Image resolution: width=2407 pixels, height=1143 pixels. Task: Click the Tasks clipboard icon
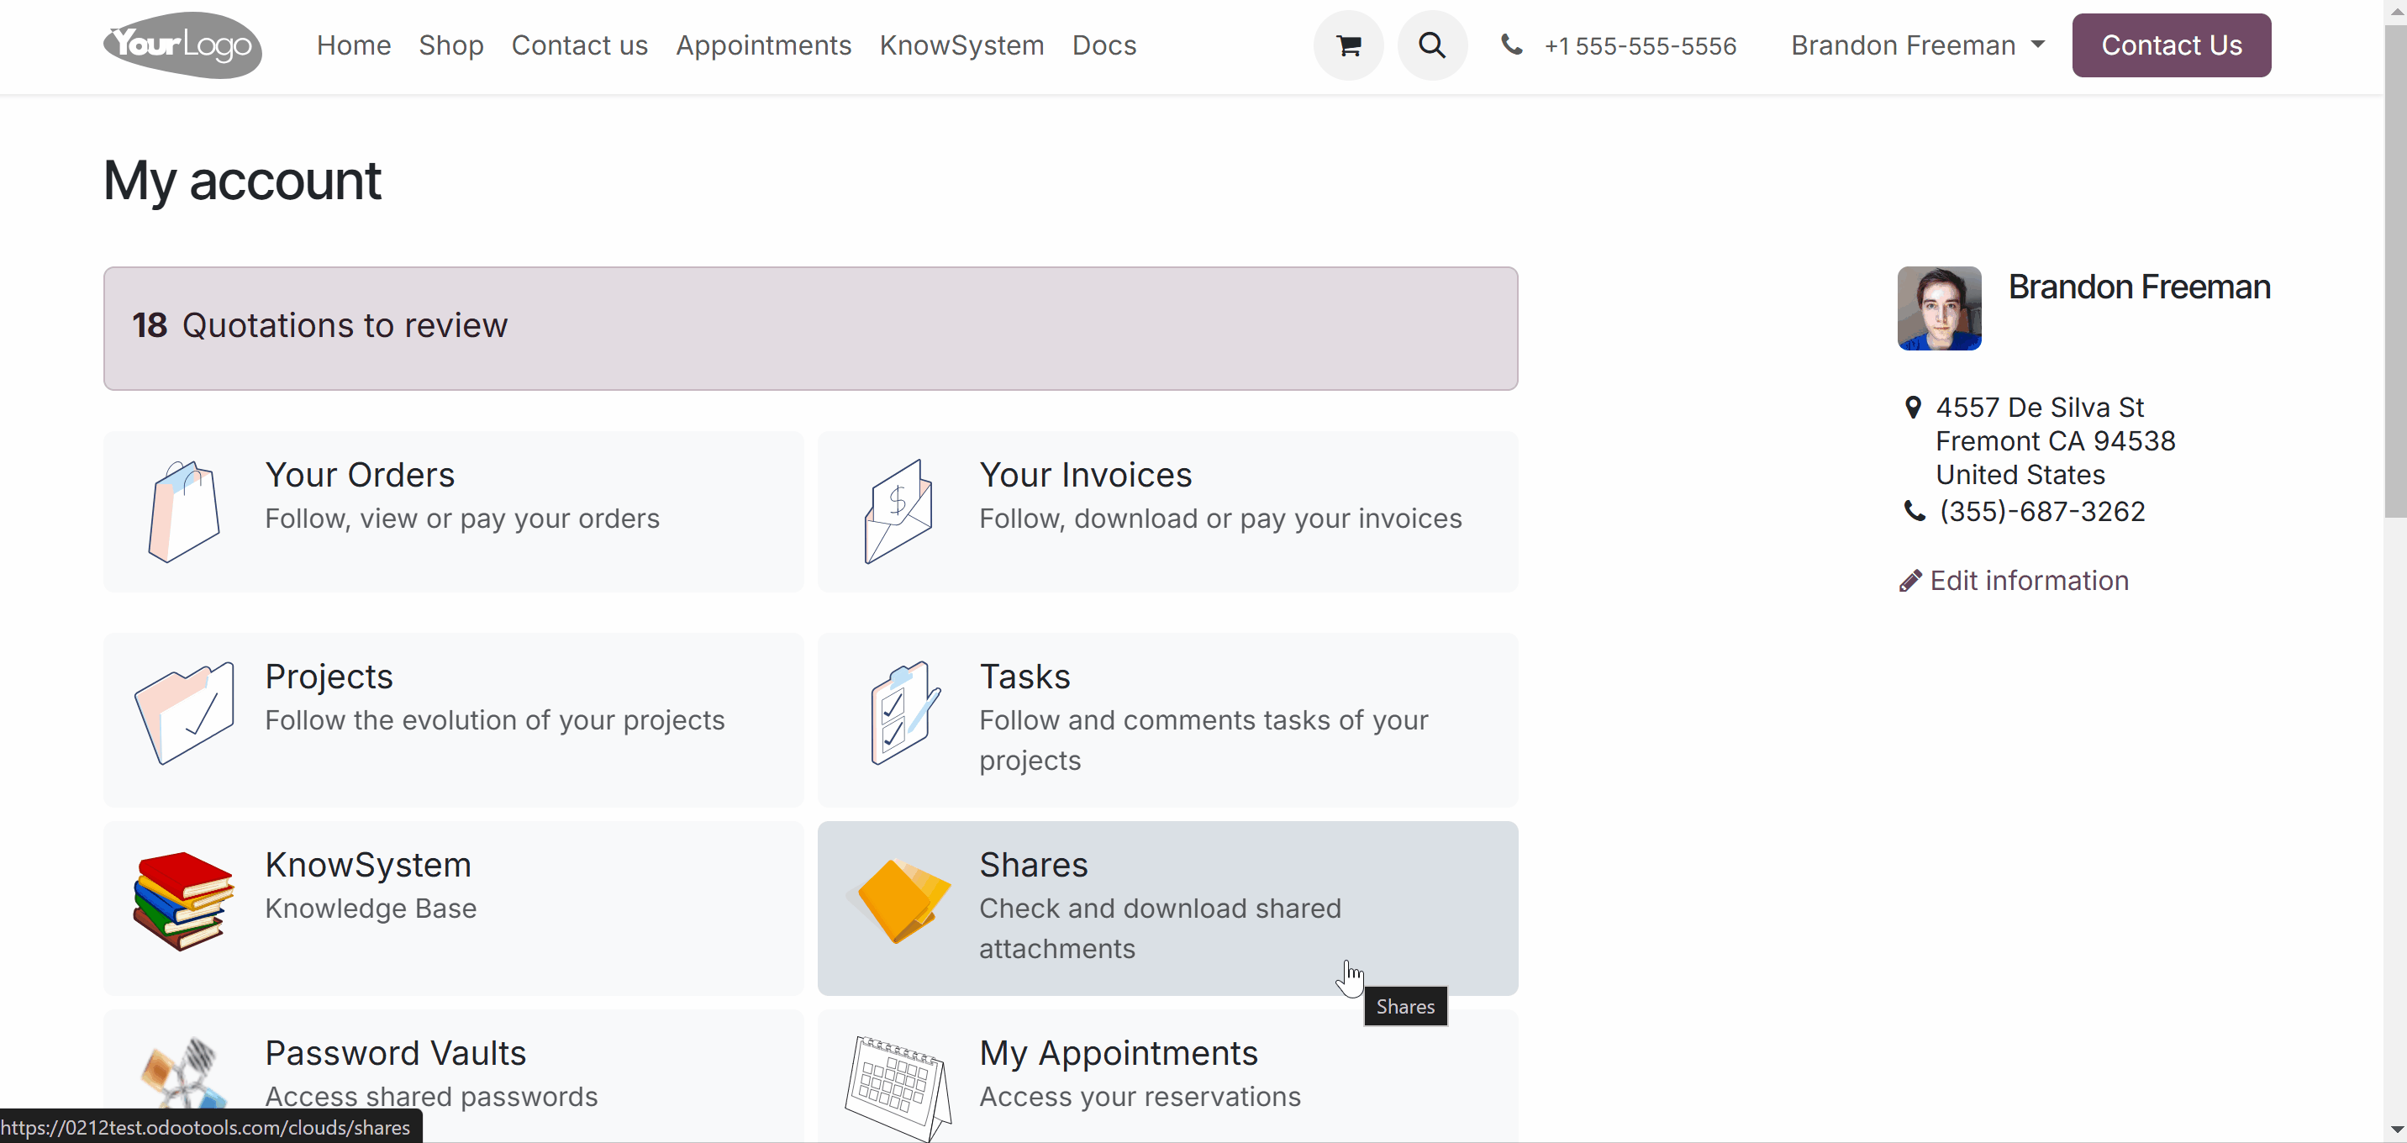pyautogui.click(x=904, y=712)
